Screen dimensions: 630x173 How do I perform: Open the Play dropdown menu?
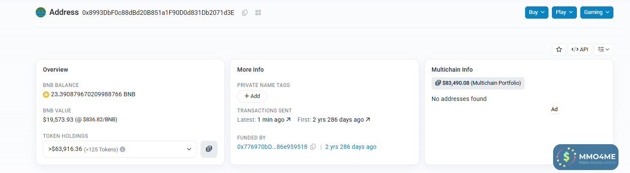point(564,12)
